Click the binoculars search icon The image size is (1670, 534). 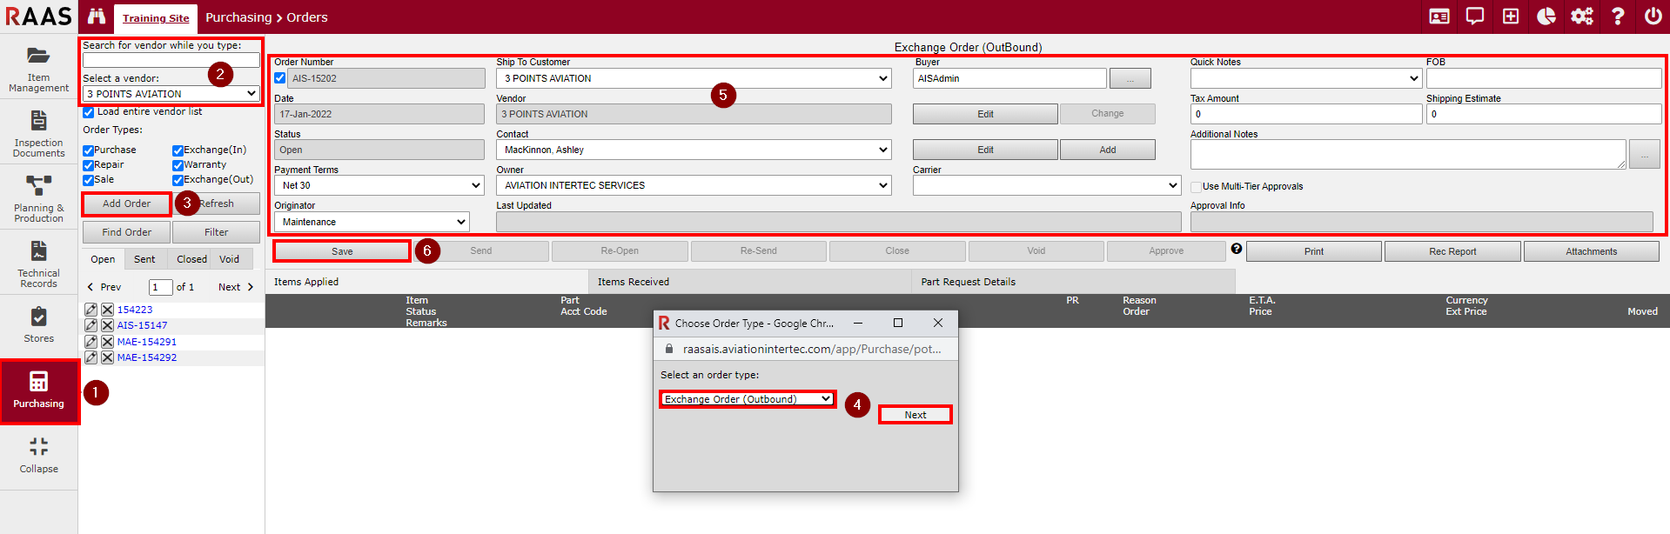tap(97, 17)
